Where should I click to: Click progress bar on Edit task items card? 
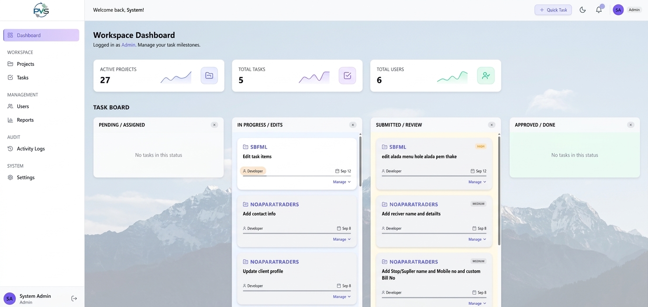click(297, 176)
